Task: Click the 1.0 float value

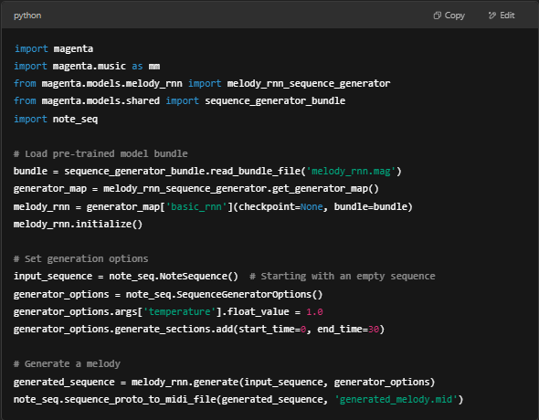Action: [x=314, y=312]
